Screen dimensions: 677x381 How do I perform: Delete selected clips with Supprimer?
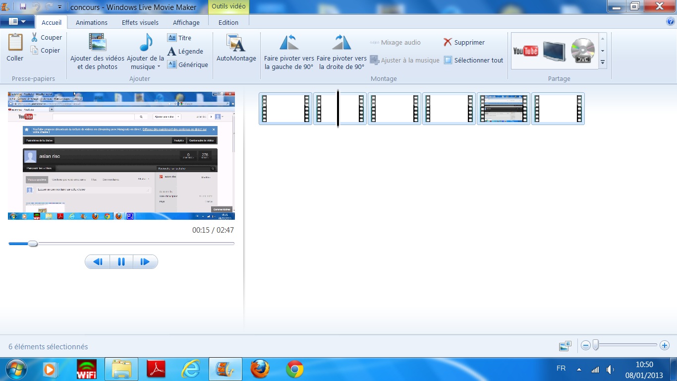point(464,42)
